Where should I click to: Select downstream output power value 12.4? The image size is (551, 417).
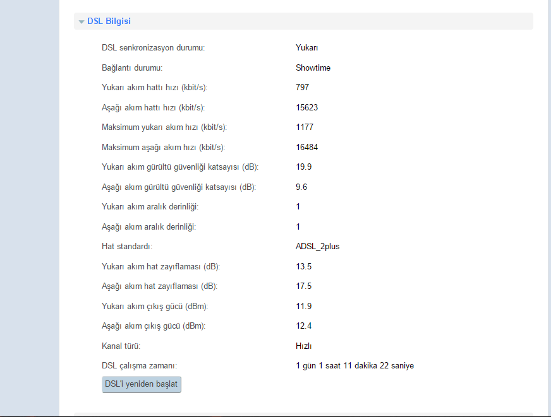pos(304,326)
